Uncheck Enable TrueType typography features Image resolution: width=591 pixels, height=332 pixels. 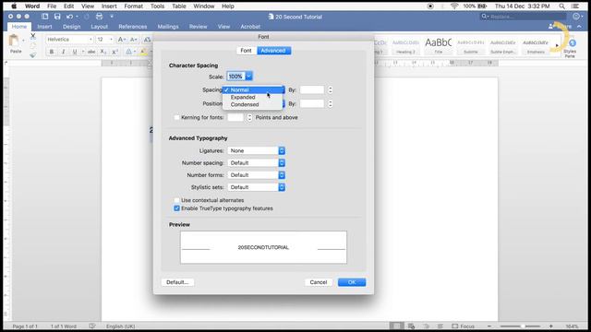coord(176,208)
